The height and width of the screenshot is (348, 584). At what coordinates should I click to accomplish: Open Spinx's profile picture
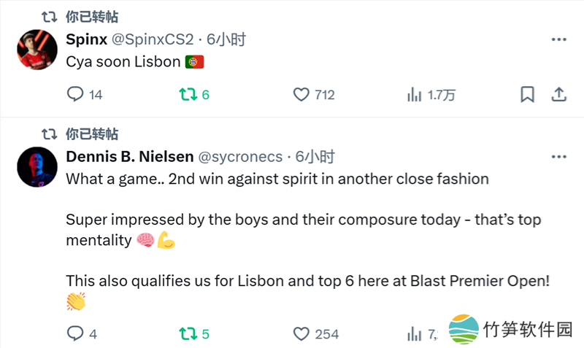[34, 50]
